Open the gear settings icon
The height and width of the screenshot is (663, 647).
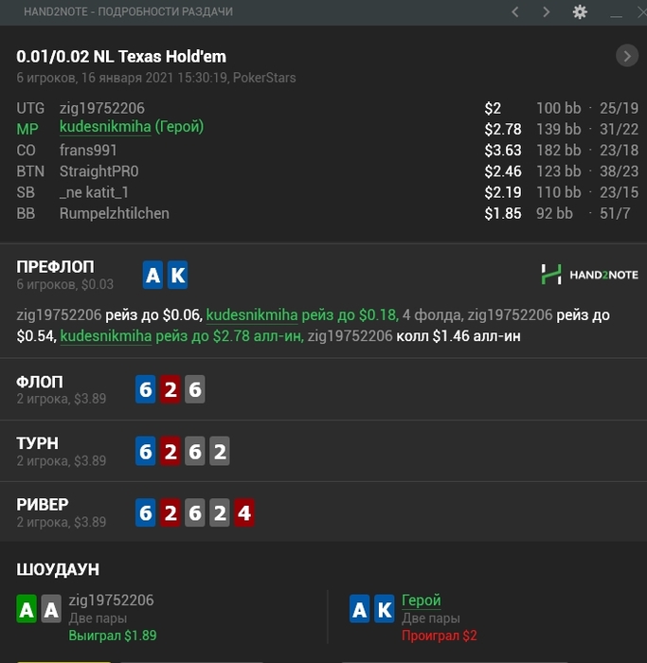tap(580, 11)
